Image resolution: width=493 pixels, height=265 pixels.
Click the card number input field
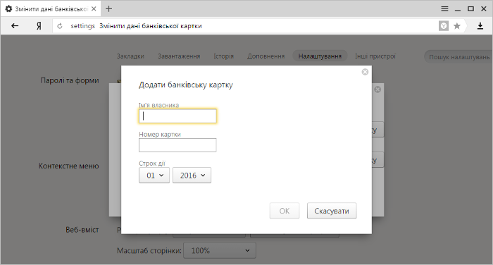[x=177, y=145]
